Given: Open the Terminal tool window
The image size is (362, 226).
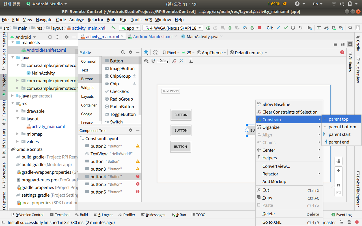Looking at the screenshot, I should 60,215.
